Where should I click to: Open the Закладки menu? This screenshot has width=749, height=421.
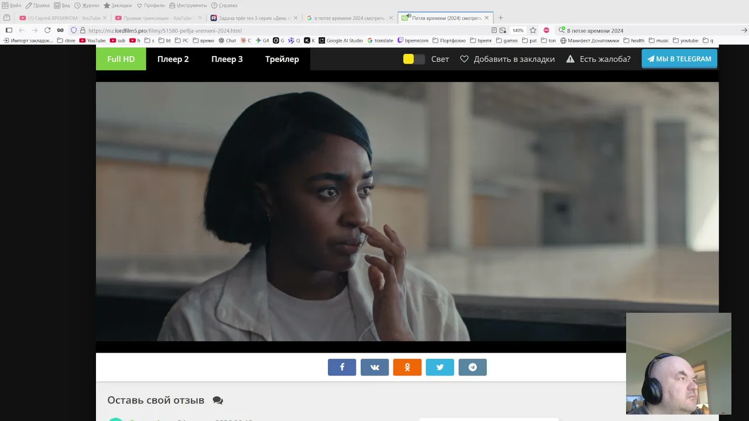point(118,5)
